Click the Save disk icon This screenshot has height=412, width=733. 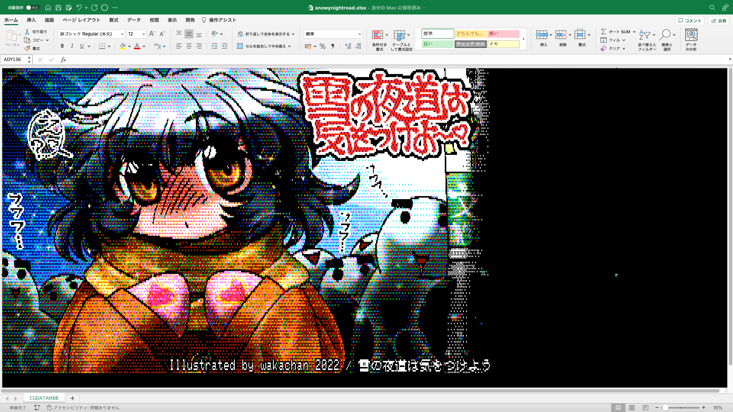point(58,8)
